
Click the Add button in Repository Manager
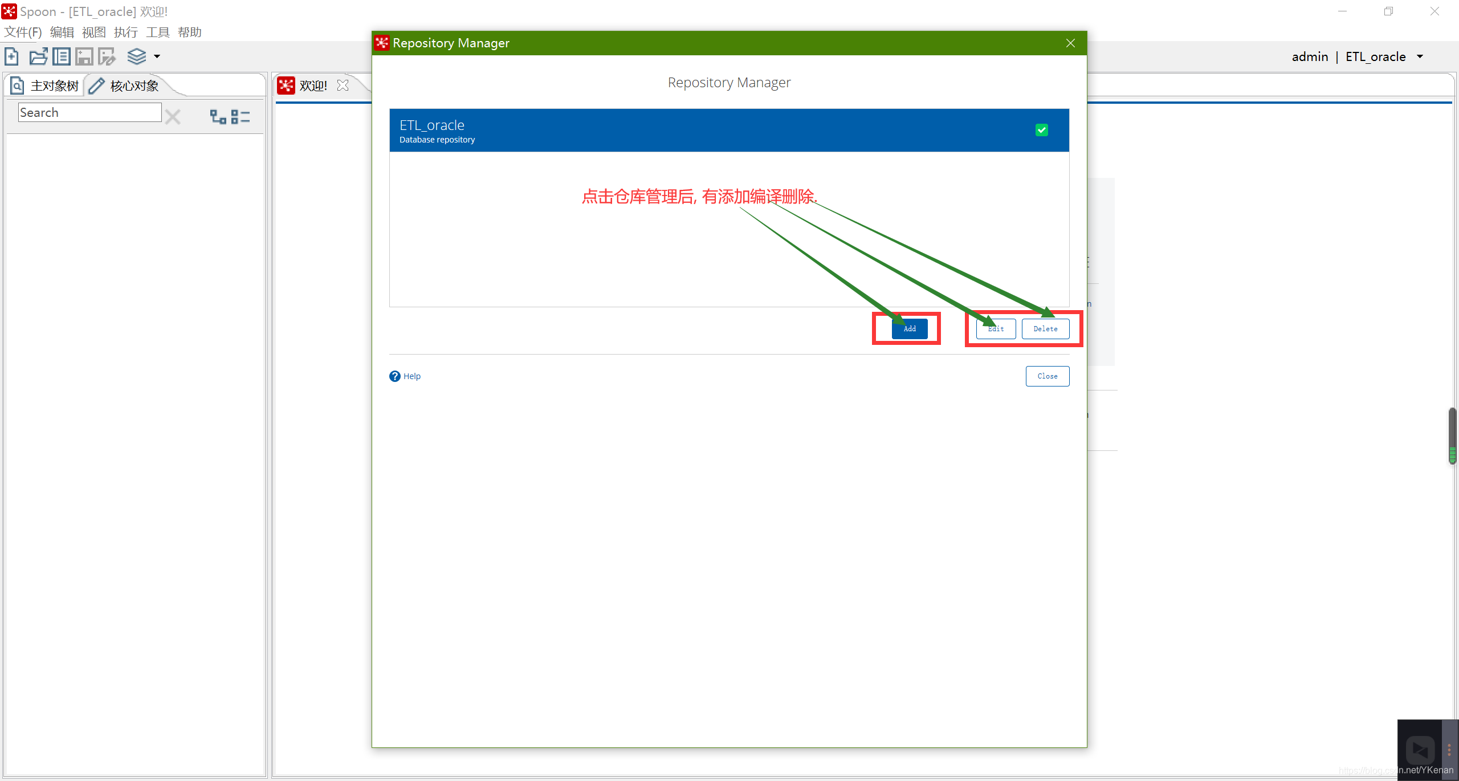tap(908, 328)
